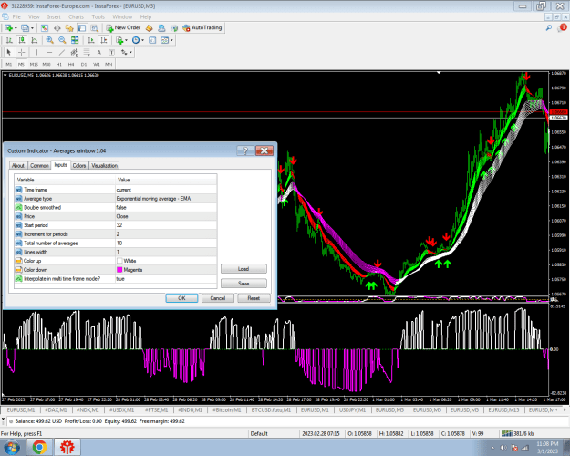Viewport: 570px width, 456px height.
Task: Click the Load button
Action: 244,269
